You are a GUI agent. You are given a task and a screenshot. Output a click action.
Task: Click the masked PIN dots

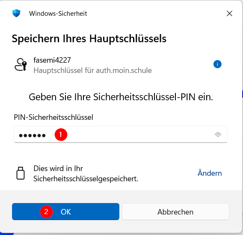click(x=32, y=136)
